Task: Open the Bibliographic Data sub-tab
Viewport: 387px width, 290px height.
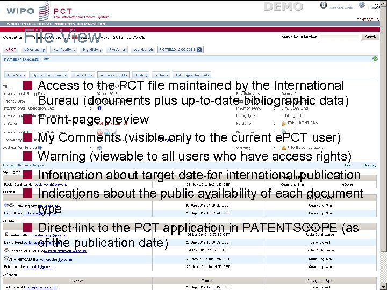Action: coord(192,75)
